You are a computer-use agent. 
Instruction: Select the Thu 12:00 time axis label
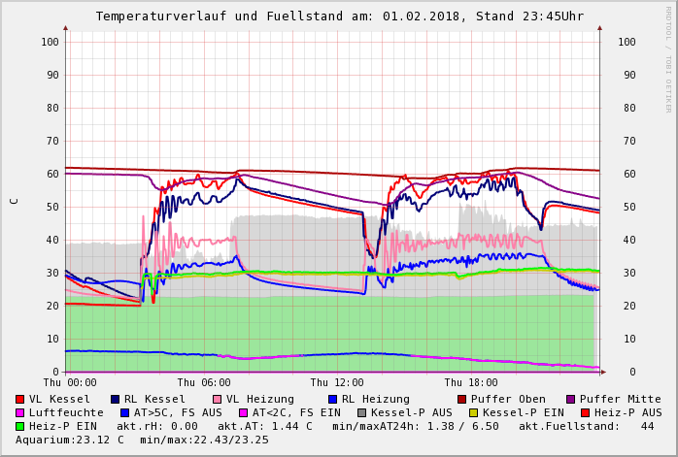pos(337,383)
